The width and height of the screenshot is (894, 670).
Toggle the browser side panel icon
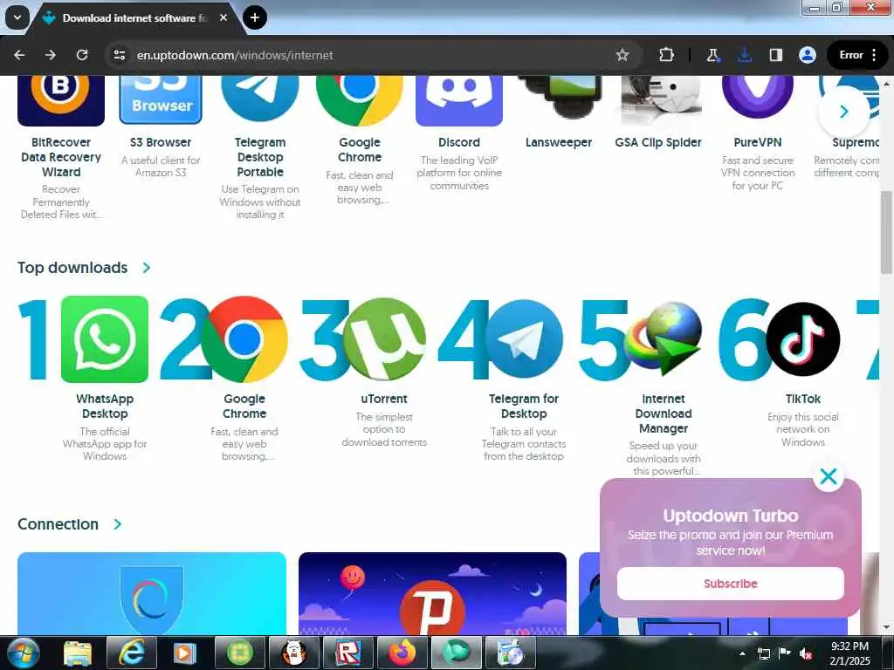775,55
